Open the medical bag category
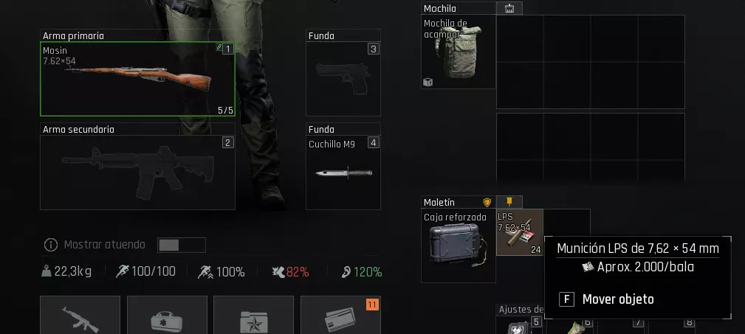The image size is (745, 334). [x=168, y=315]
